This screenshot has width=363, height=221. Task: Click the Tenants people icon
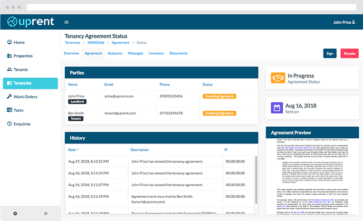[9, 69]
